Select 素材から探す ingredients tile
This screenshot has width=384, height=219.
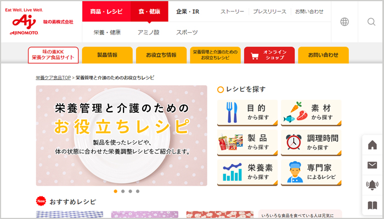click(x=311, y=113)
